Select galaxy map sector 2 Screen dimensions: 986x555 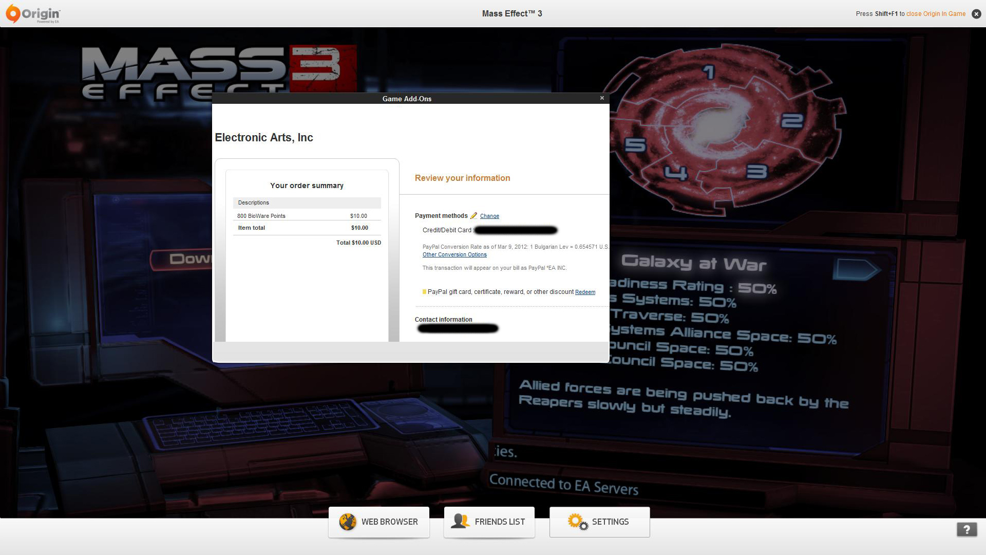point(792,121)
